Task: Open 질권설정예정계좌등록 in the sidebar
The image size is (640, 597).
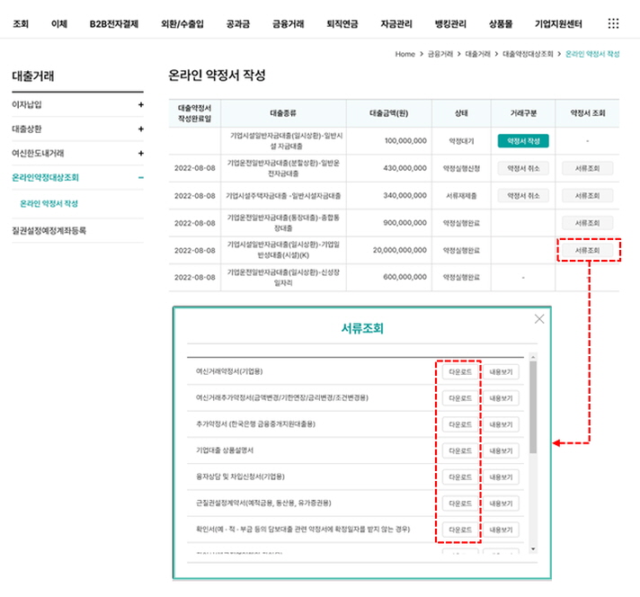Action: coord(49,231)
